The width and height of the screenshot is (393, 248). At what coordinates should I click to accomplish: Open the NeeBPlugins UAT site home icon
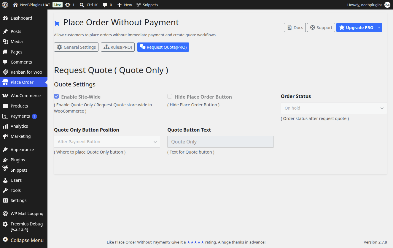[15, 5]
